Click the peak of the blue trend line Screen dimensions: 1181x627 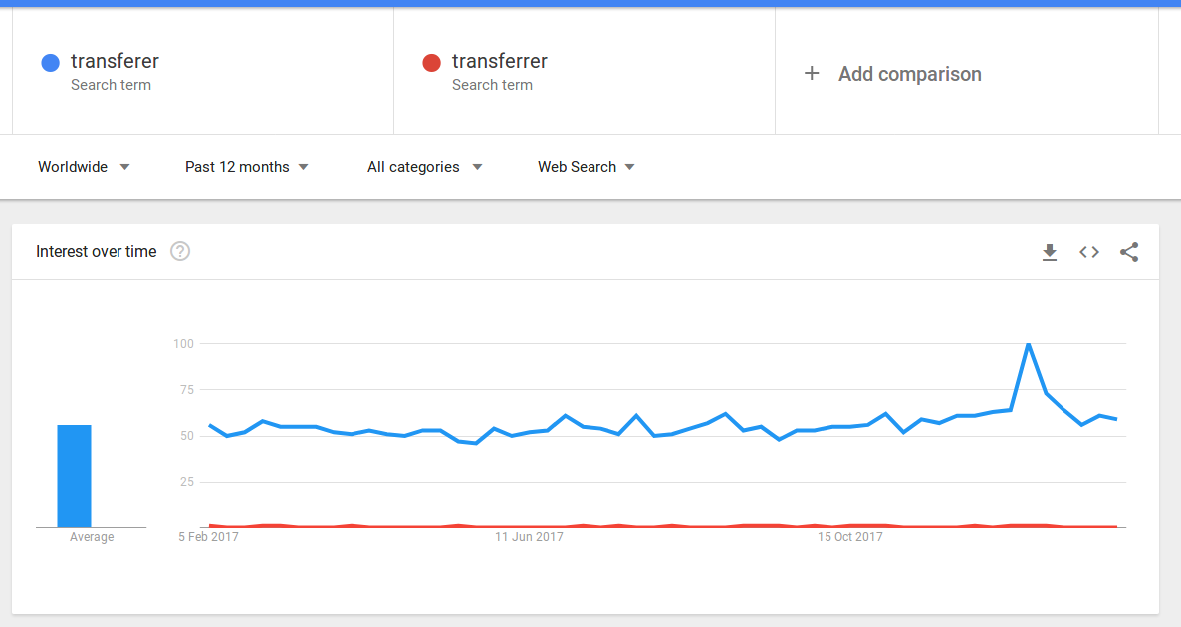1030,343
